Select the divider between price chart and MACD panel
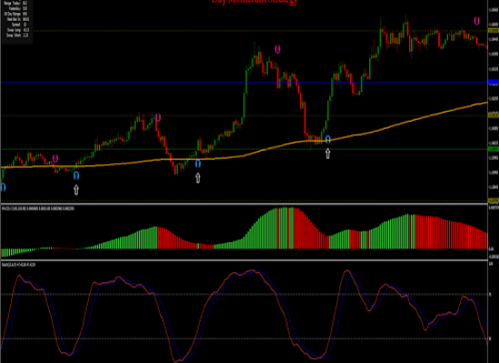The height and width of the screenshot is (363, 499). [x=244, y=204]
